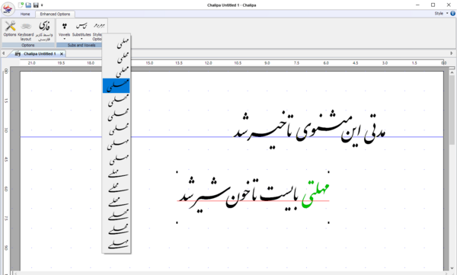This screenshot has height=275, width=457.
Task: Click the blue info icon
Action: tap(453, 14)
